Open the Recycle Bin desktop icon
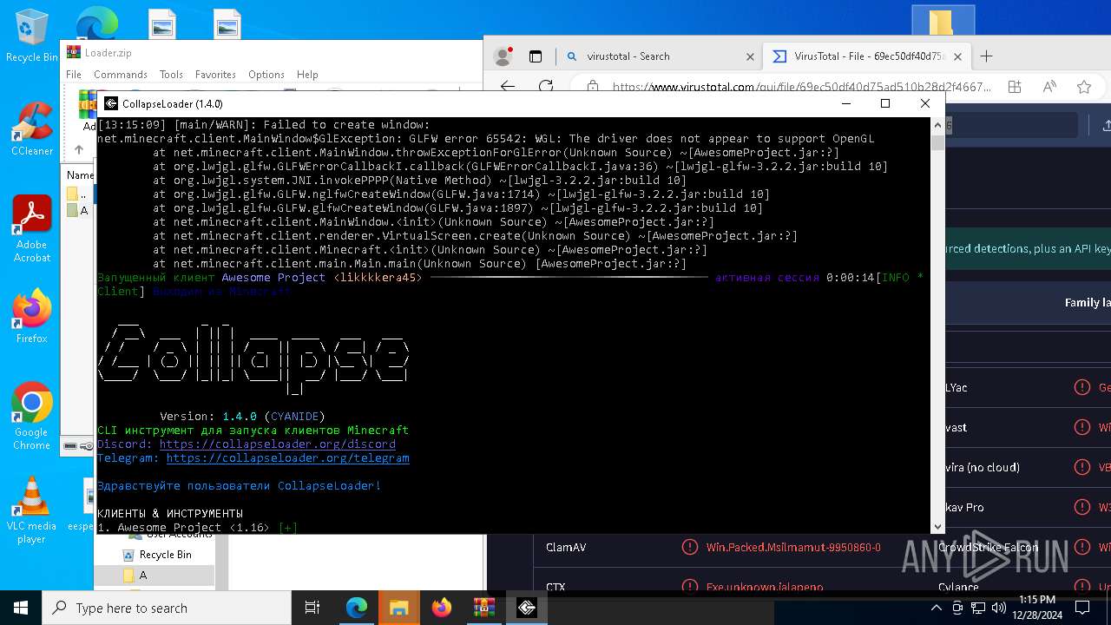 (31, 36)
